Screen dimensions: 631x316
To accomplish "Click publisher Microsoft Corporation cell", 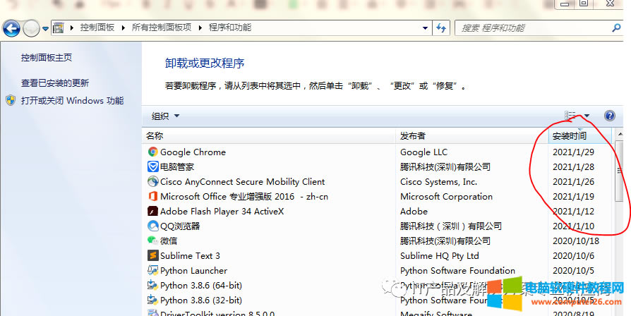I will pyautogui.click(x=446, y=197).
